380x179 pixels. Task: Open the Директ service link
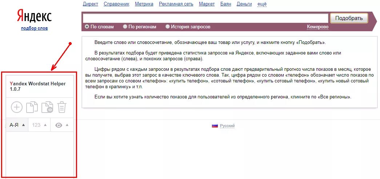[x=91, y=4]
